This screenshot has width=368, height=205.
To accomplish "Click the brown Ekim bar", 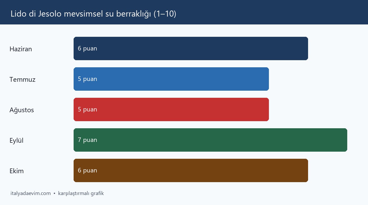I will [x=191, y=170].
